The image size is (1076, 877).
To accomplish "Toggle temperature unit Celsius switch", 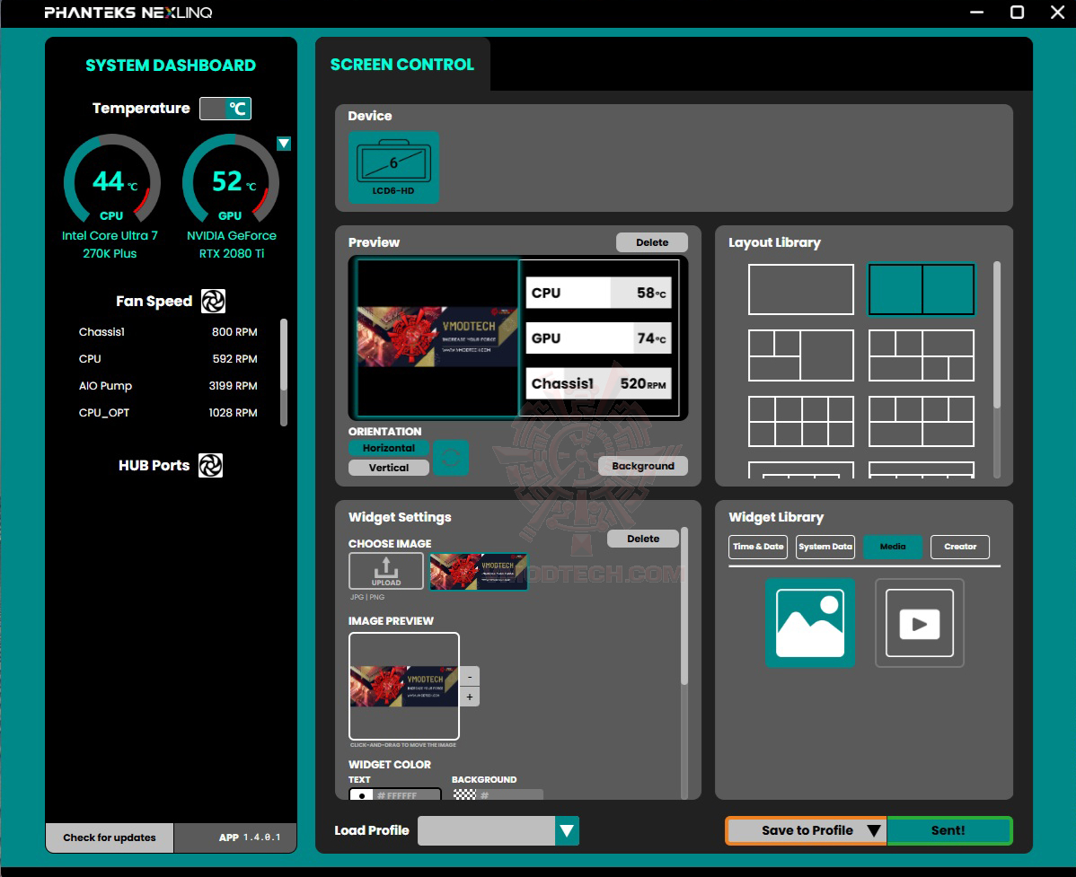I will pos(225,109).
